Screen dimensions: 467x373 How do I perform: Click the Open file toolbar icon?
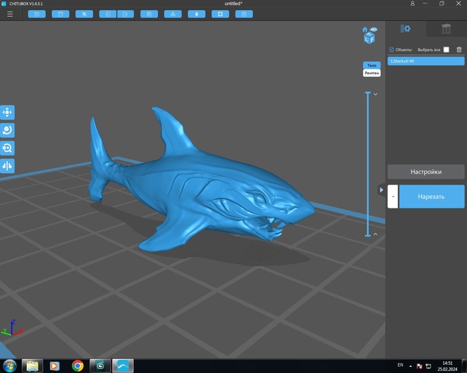click(36, 13)
